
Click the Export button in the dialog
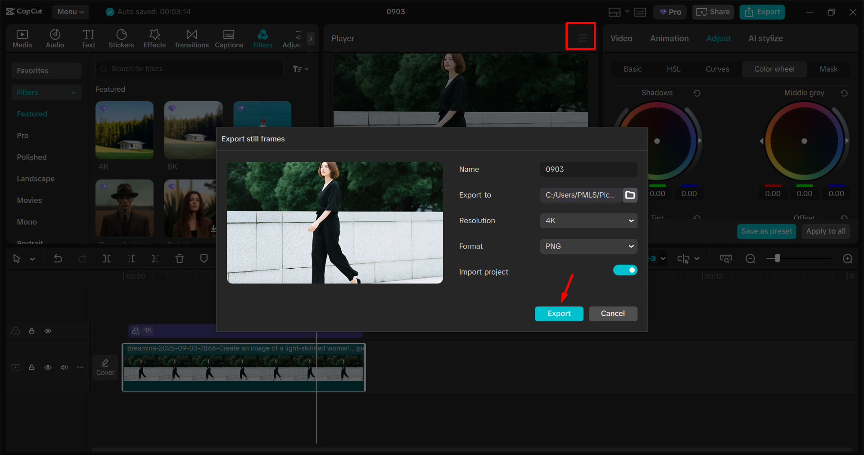pos(559,314)
